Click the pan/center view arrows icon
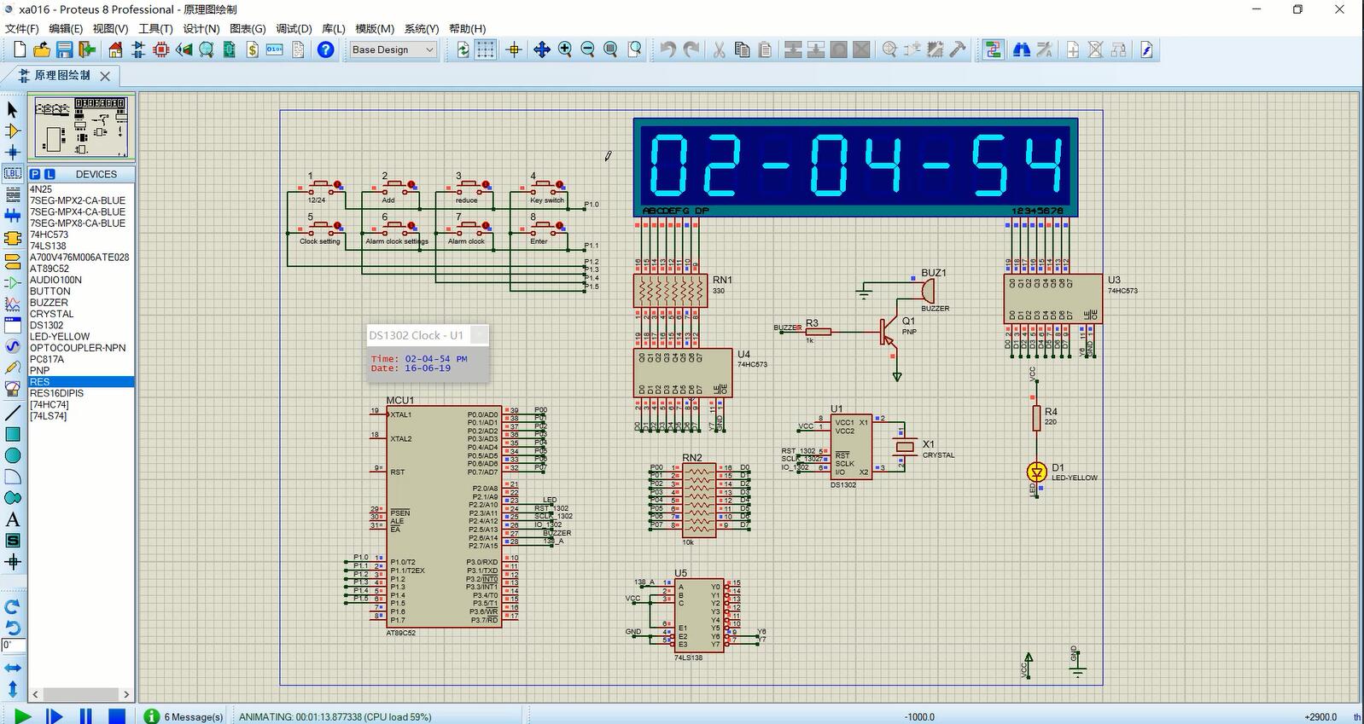The image size is (1364, 724). coord(541,49)
